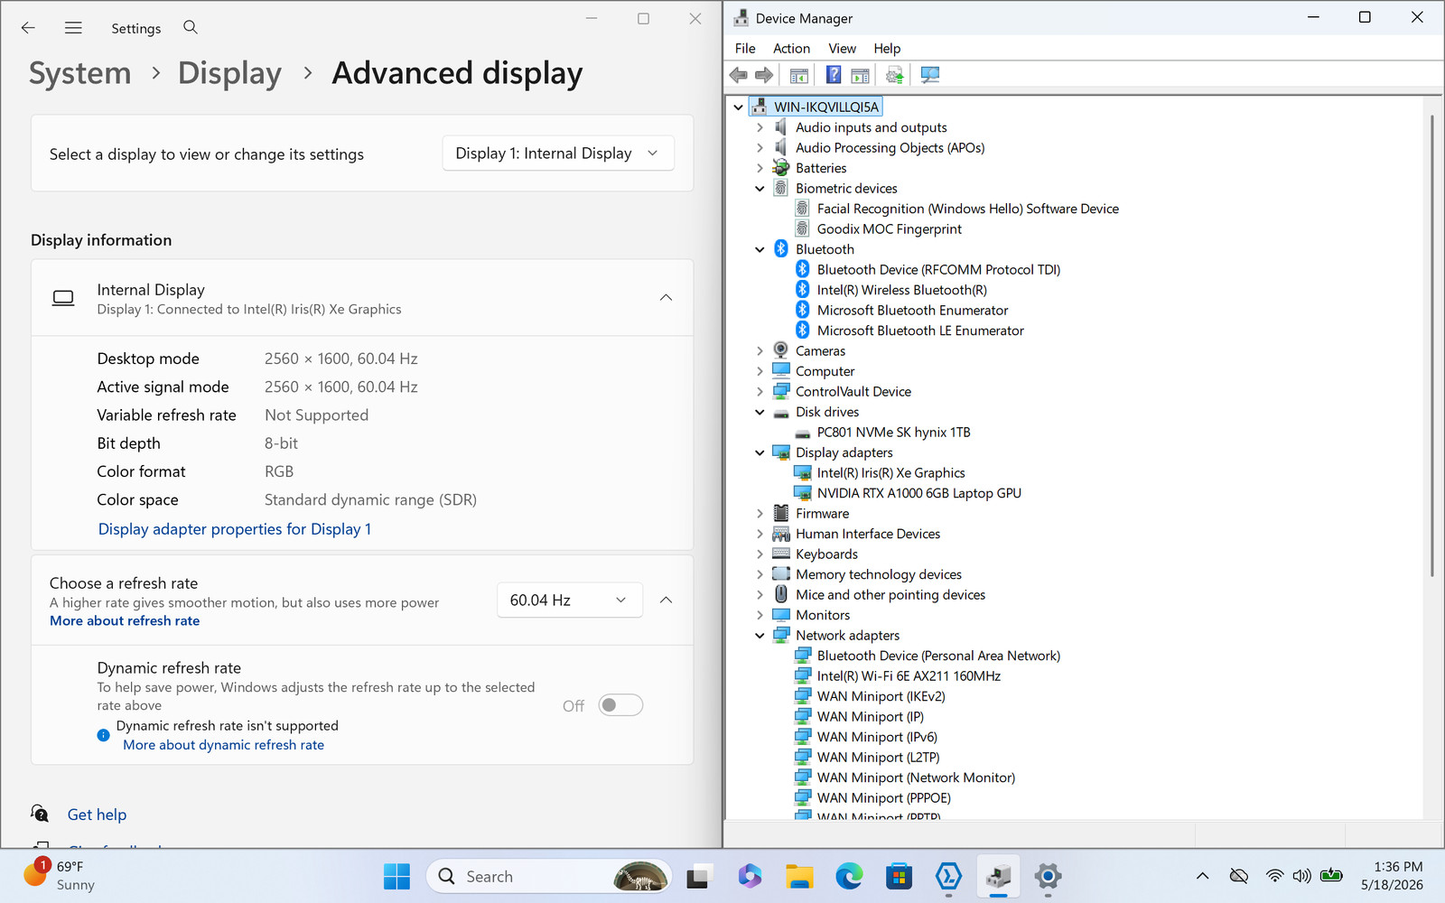Open Display adapter properties for Display 1
This screenshot has width=1445, height=903.
[235, 529]
